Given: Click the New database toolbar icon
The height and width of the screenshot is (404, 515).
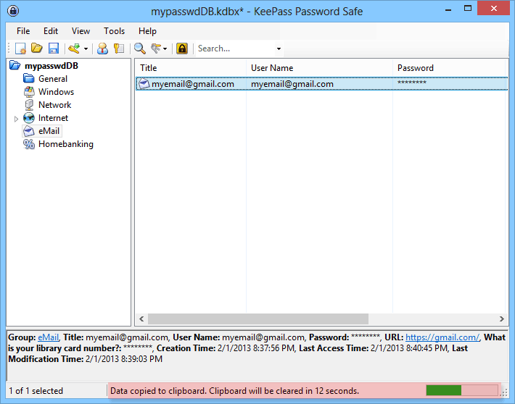Looking at the screenshot, I should (20, 49).
